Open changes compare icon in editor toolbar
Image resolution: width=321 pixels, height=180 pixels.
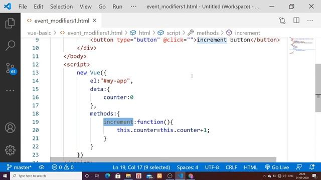point(282,20)
